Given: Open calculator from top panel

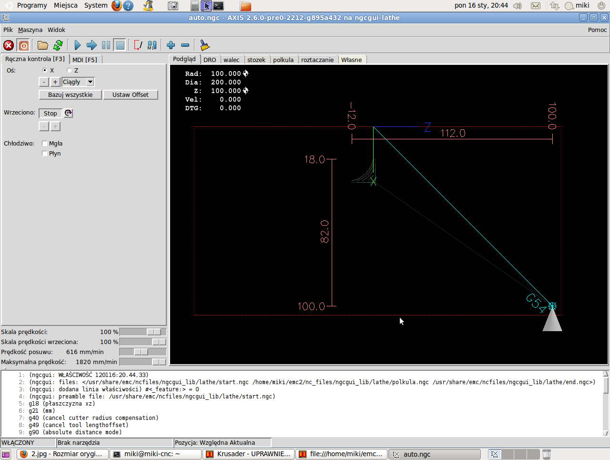Looking at the screenshot, I should 194,6.
